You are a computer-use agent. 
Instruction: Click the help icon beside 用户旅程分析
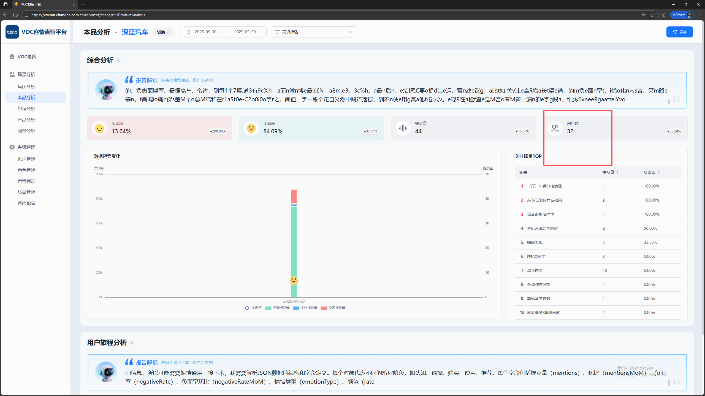point(132,342)
